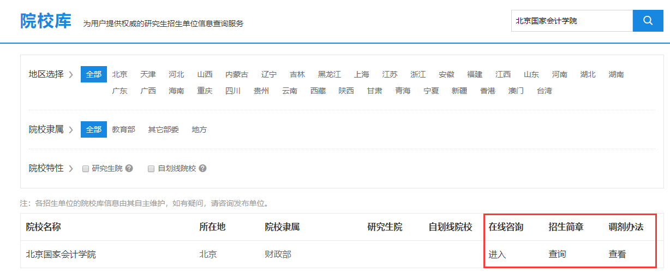Choose 教育部 under 院校隶属
The width and height of the screenshot is (670, 272).
124,129
